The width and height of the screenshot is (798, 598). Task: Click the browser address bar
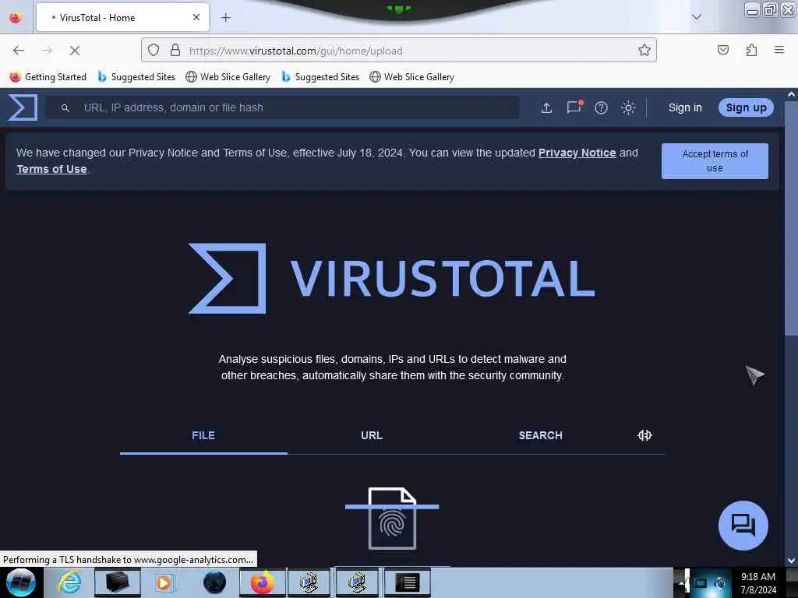[x=398, y=51]
